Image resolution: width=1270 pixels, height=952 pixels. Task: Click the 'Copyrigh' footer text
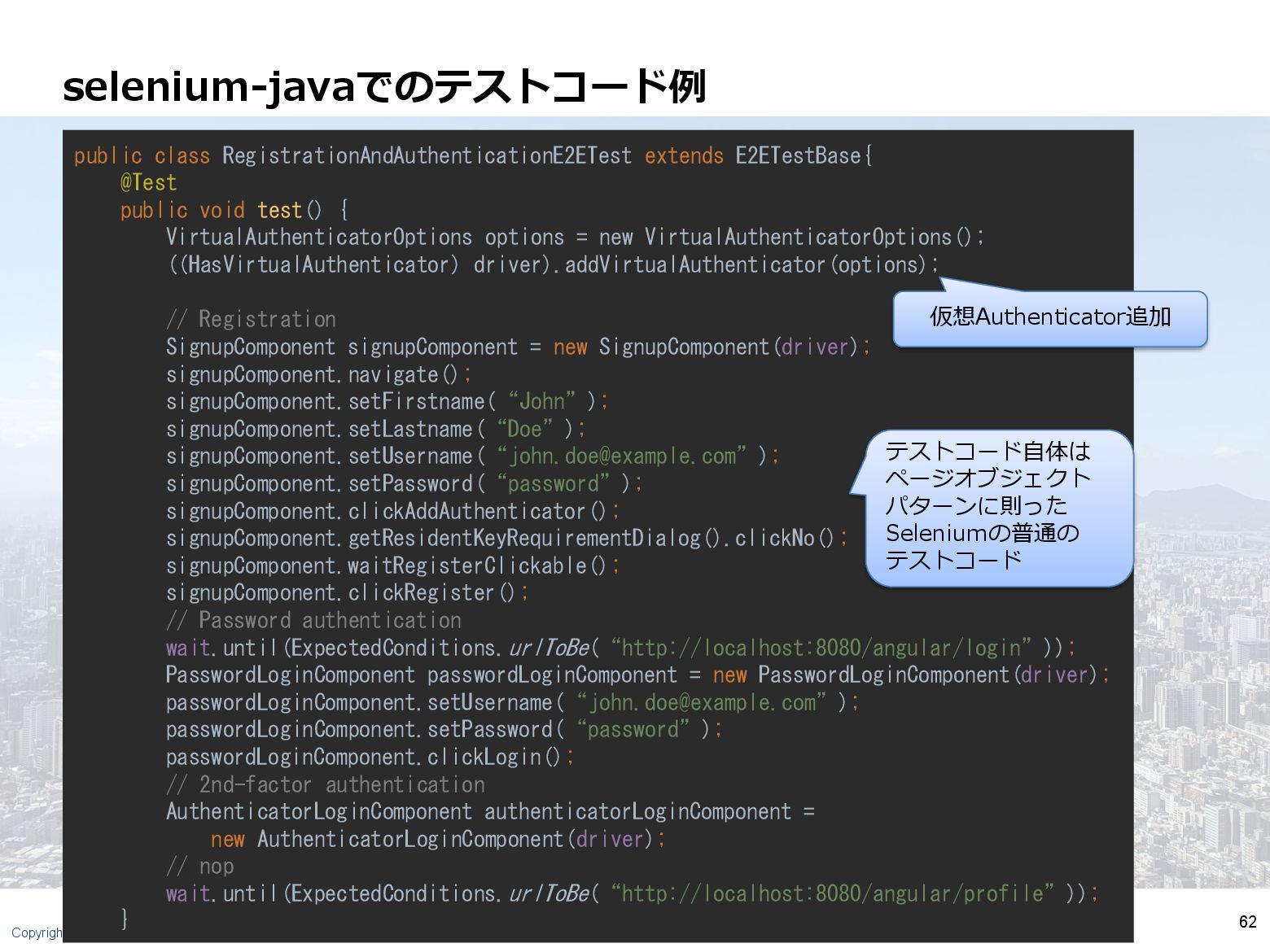[x=37, y=932]
